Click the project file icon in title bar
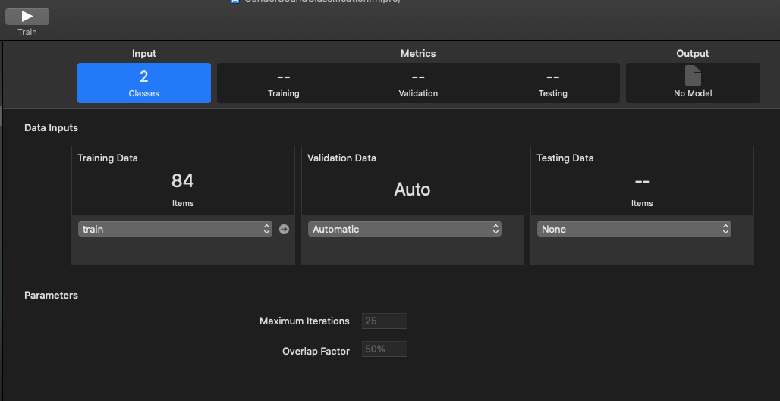Image resolution: width=780 pixels, height=401 pixels. 235,2
